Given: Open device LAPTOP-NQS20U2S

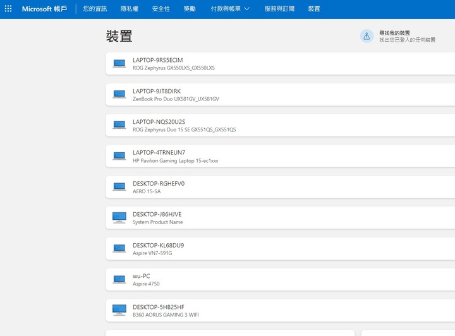Looking at the screenshot, I should coord(281,125).
